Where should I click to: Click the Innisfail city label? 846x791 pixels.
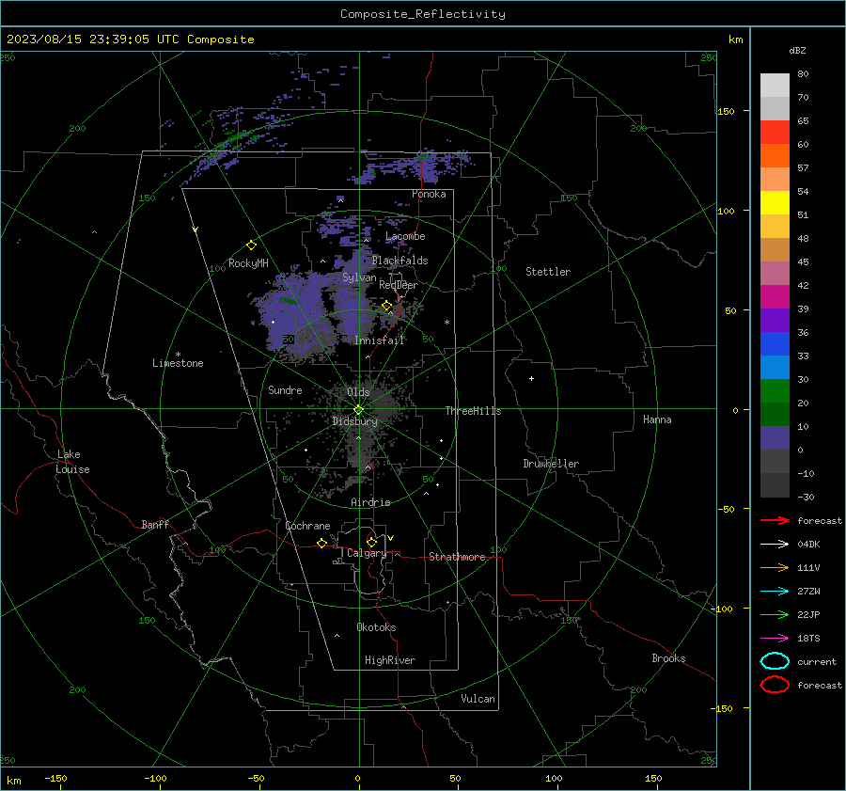click(379, 340)
